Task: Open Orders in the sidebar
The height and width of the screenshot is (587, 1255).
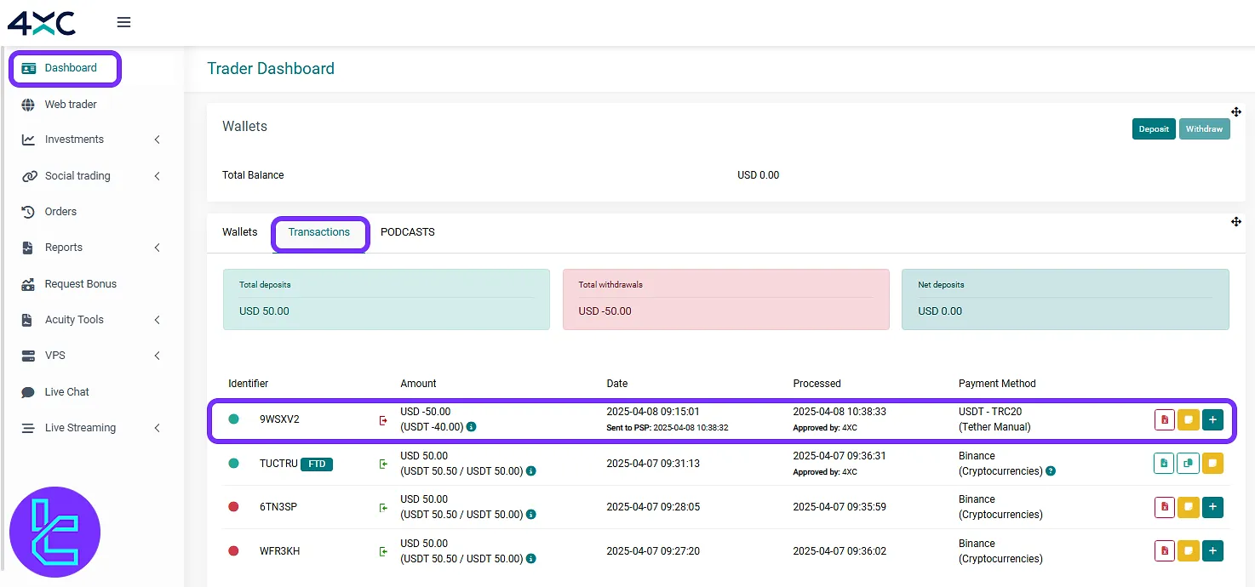Action: tap(60, 212)
